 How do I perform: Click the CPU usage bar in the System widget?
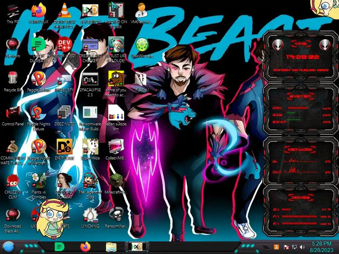click(298, 108)
